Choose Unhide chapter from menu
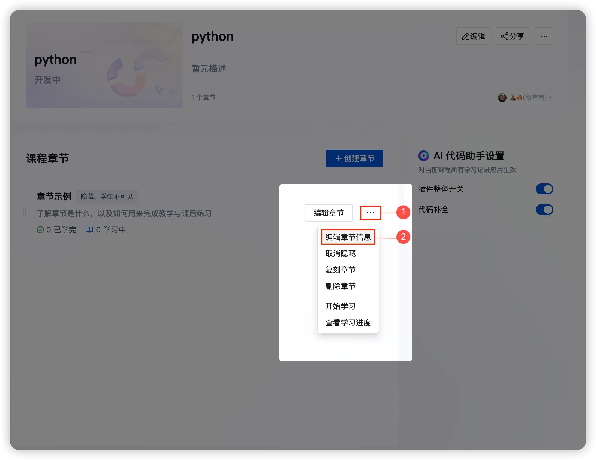 point(340,253)
